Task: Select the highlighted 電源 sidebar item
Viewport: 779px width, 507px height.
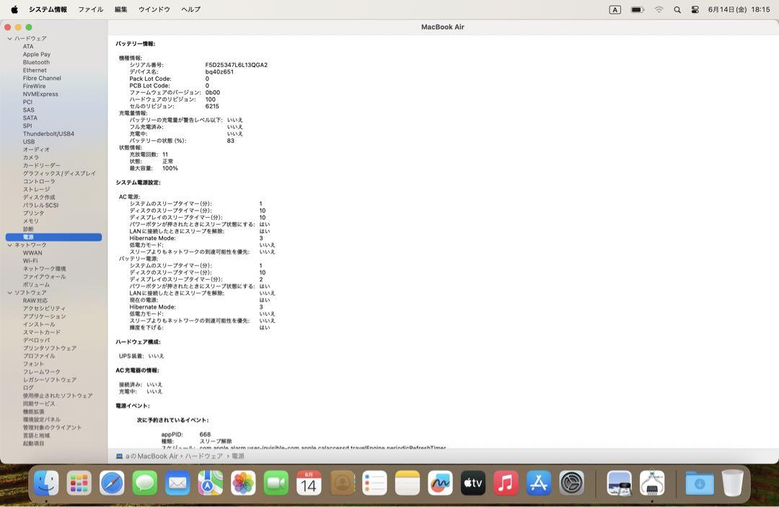Action: pyautogui.click(x=53, y=237)
